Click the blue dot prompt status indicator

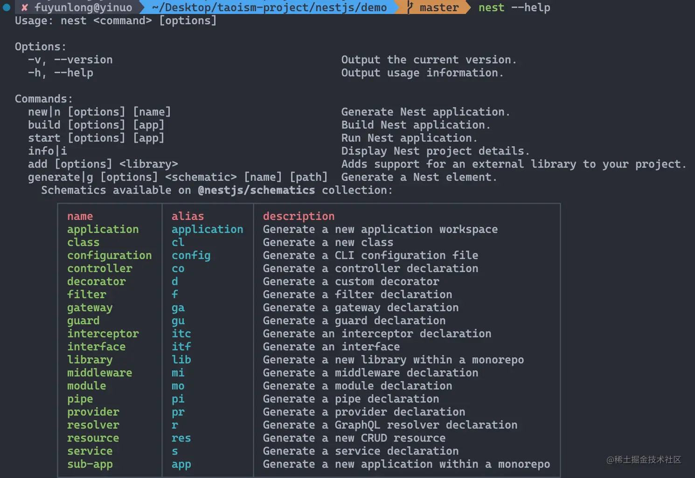pyautogui.click(x=7, y=7)
